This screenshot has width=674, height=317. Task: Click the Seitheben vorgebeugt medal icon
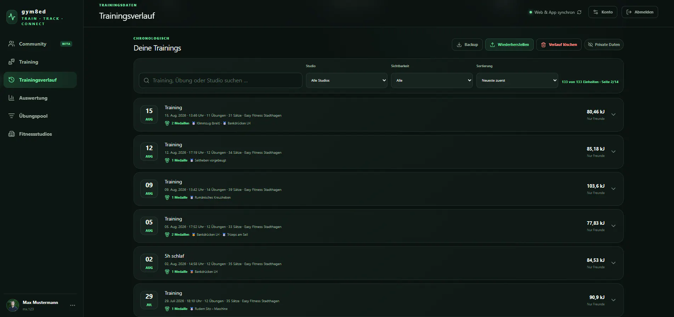tap(192, 160)
